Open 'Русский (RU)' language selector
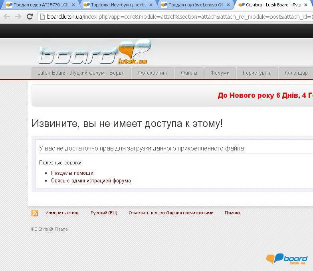This screenshot has width=313, height=271. coord(104,213)
